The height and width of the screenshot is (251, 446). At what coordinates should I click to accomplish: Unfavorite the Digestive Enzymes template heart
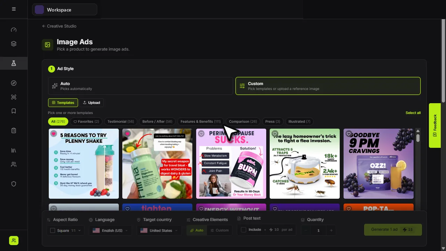click(x=127, y=134)
